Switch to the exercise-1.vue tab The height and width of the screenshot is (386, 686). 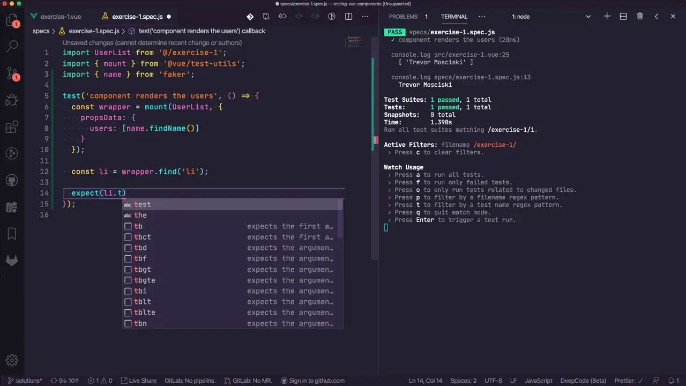click(56, 17)
